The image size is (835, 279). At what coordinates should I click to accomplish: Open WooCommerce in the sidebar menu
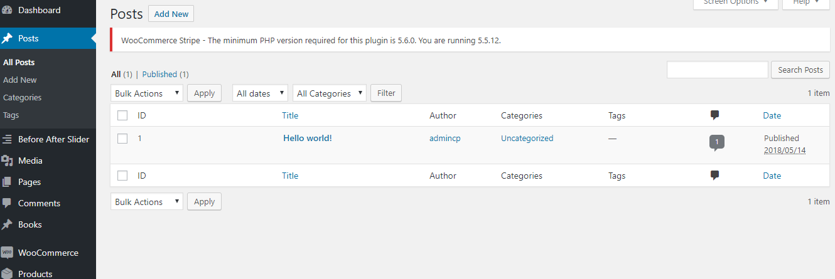click(48, 253)
